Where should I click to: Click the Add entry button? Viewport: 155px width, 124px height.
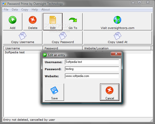coord(13,22)
